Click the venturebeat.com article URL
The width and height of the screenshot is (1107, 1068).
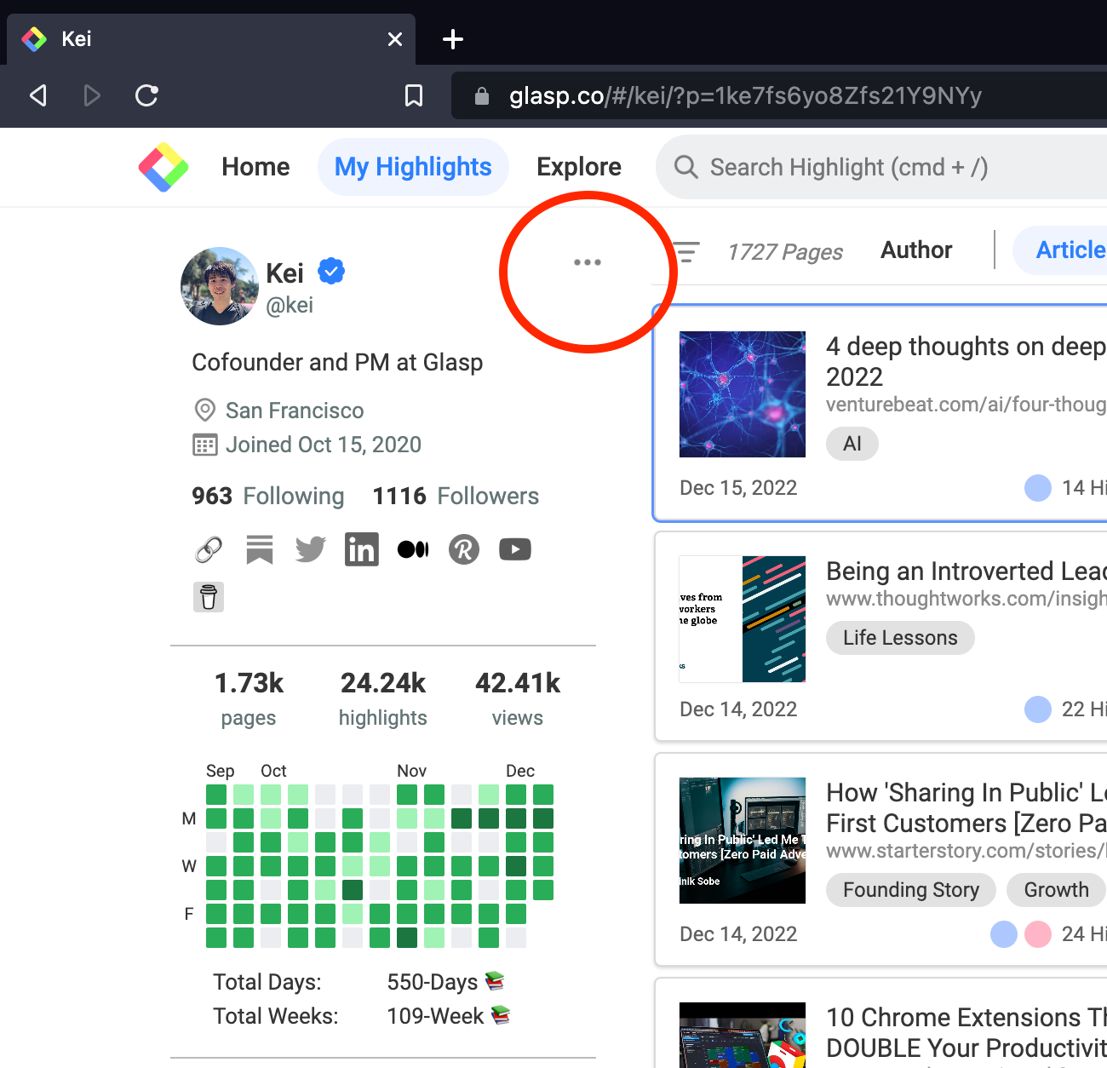966,405
